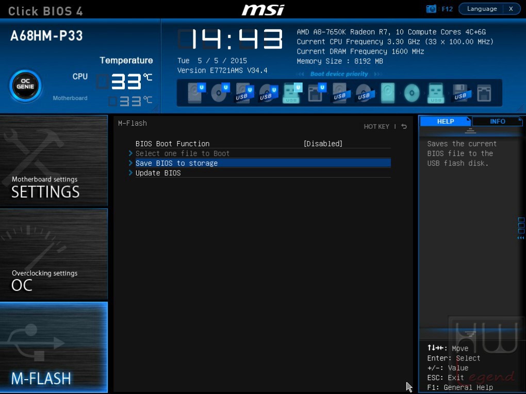Select the legacy USB CD/DVD boot icon

click(x=364, y=93)
